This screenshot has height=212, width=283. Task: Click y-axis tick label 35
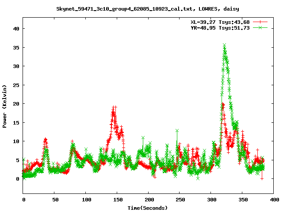(16, 48)
